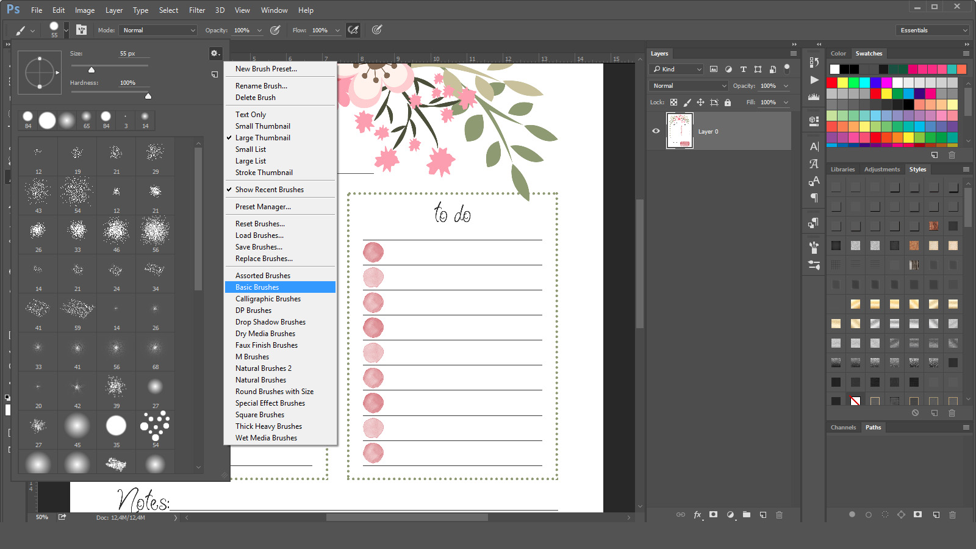Open the Layers panel menu
The image size is (976, 549).
pyautogui.click(x=794, y=54)
